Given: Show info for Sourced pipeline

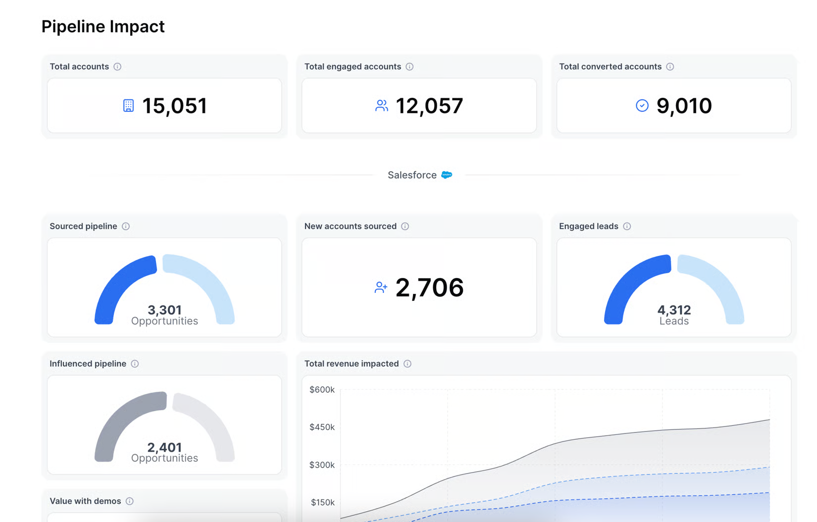Looking at the screenshot, I should [x=126, y=226].
